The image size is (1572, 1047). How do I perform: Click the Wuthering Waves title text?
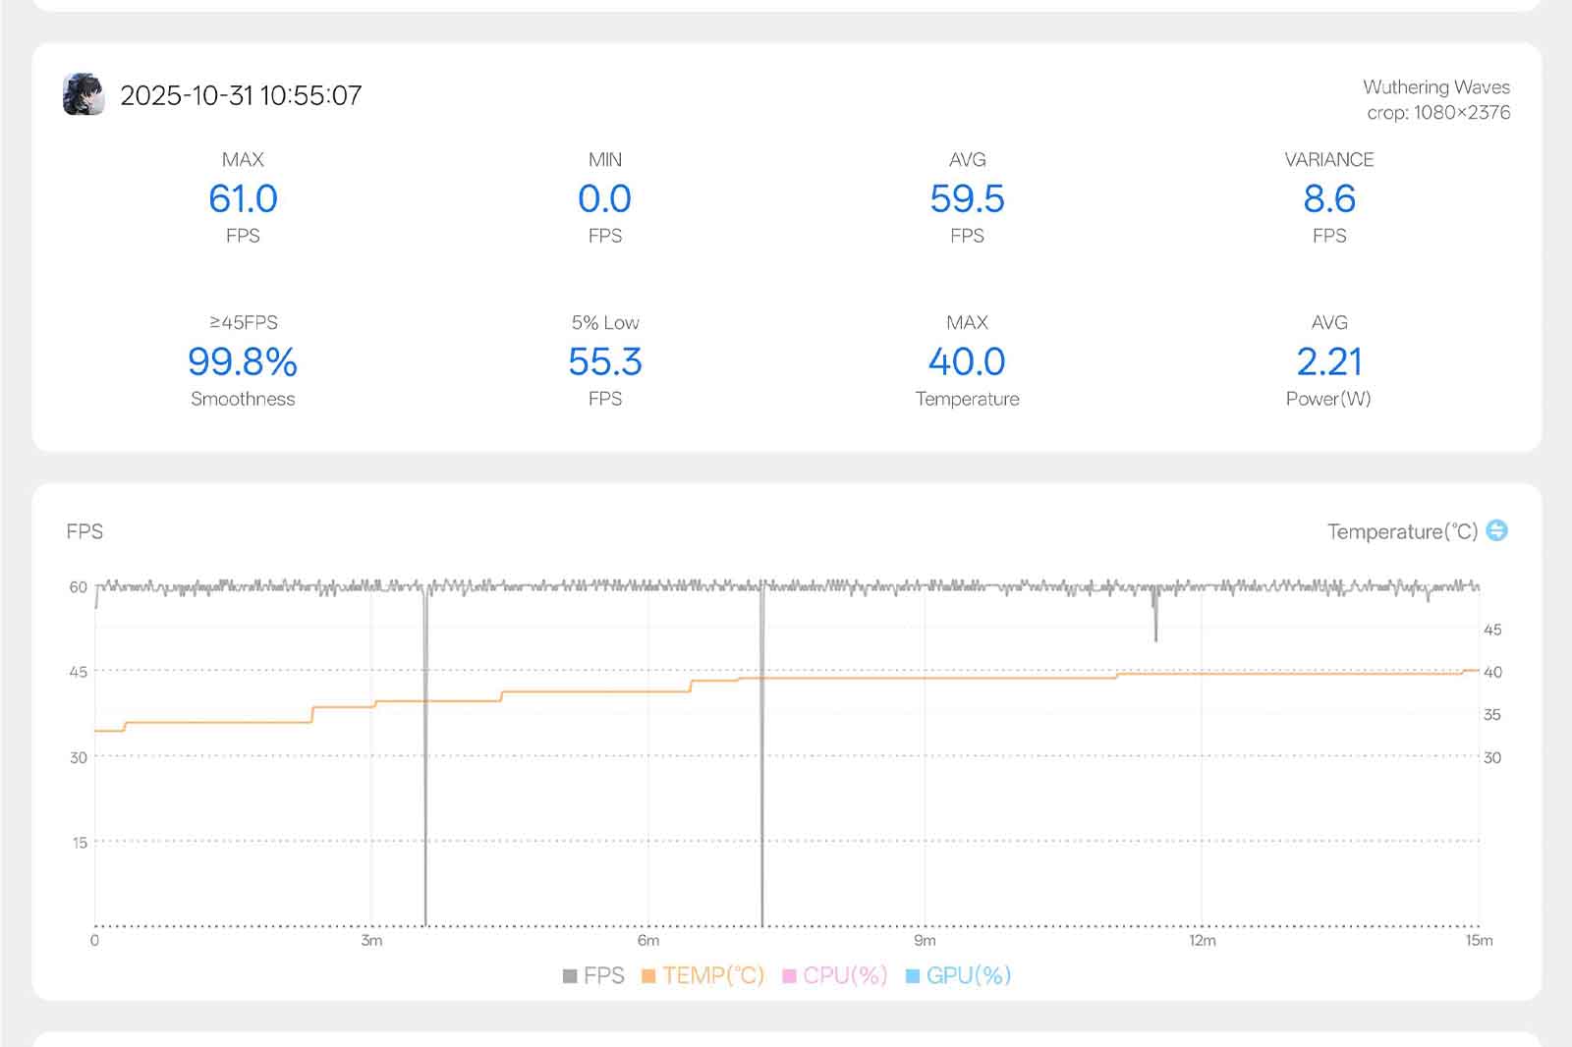pyautogui.click(x=1435, y=87)
